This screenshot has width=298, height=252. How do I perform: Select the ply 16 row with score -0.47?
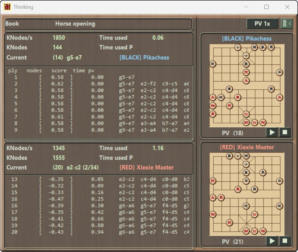[x=98, y=199]
